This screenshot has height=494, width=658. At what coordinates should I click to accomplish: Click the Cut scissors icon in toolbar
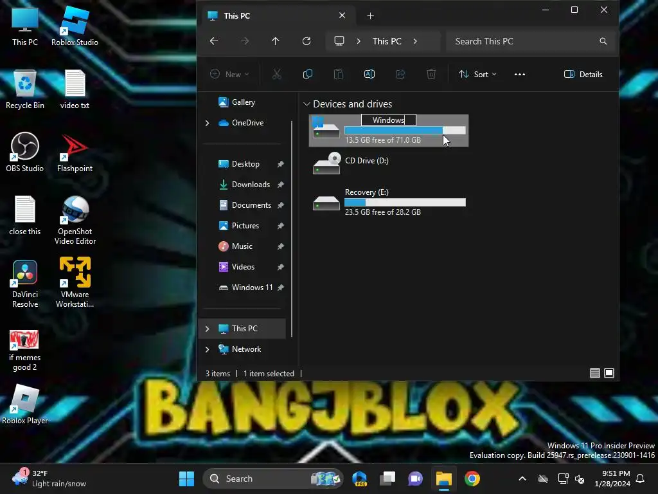pyautogui.click(x=276, y=75)
